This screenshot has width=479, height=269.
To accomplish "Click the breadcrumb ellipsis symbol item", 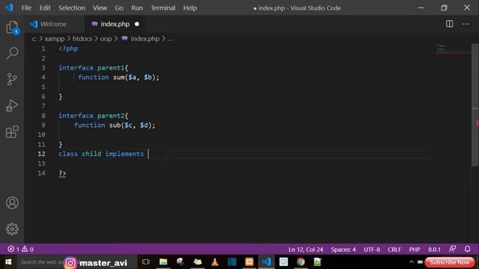I will pyautogui.click(x=170, y=39).
